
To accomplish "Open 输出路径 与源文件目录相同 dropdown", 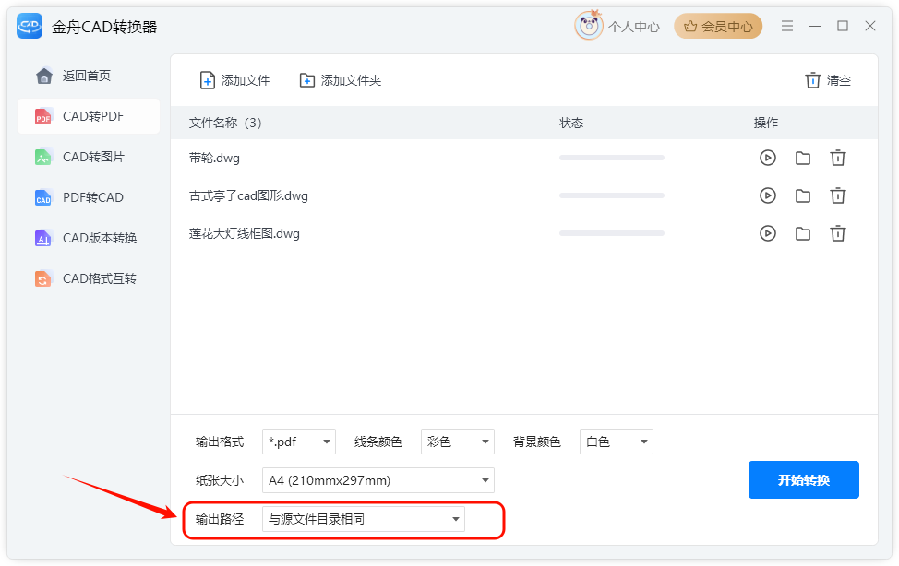I will [x=364, y=519].
